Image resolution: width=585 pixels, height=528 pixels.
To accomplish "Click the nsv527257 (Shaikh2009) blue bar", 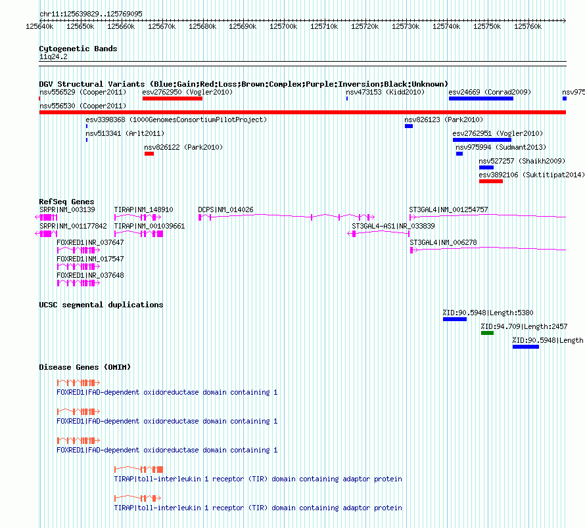I will [x=486, y=167].
